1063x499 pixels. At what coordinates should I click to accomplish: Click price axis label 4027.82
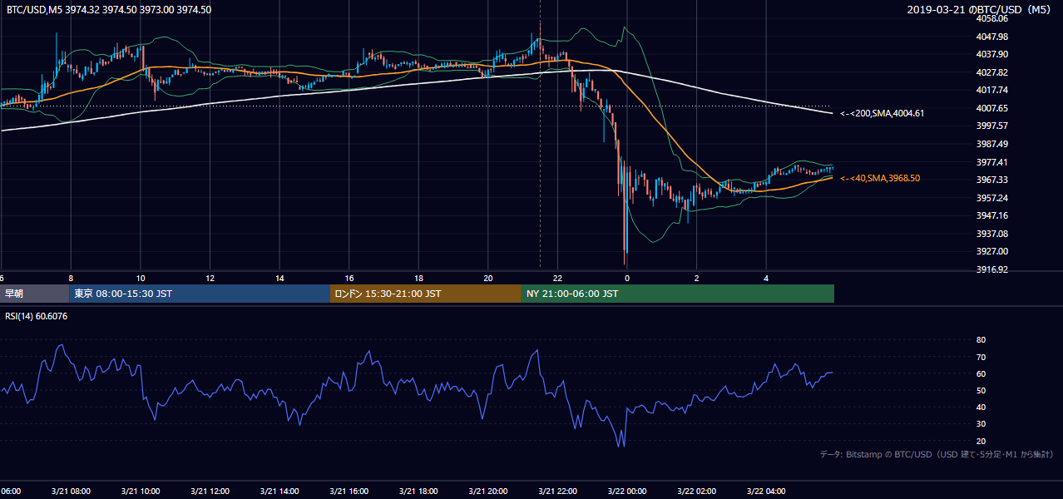point(992,72)
